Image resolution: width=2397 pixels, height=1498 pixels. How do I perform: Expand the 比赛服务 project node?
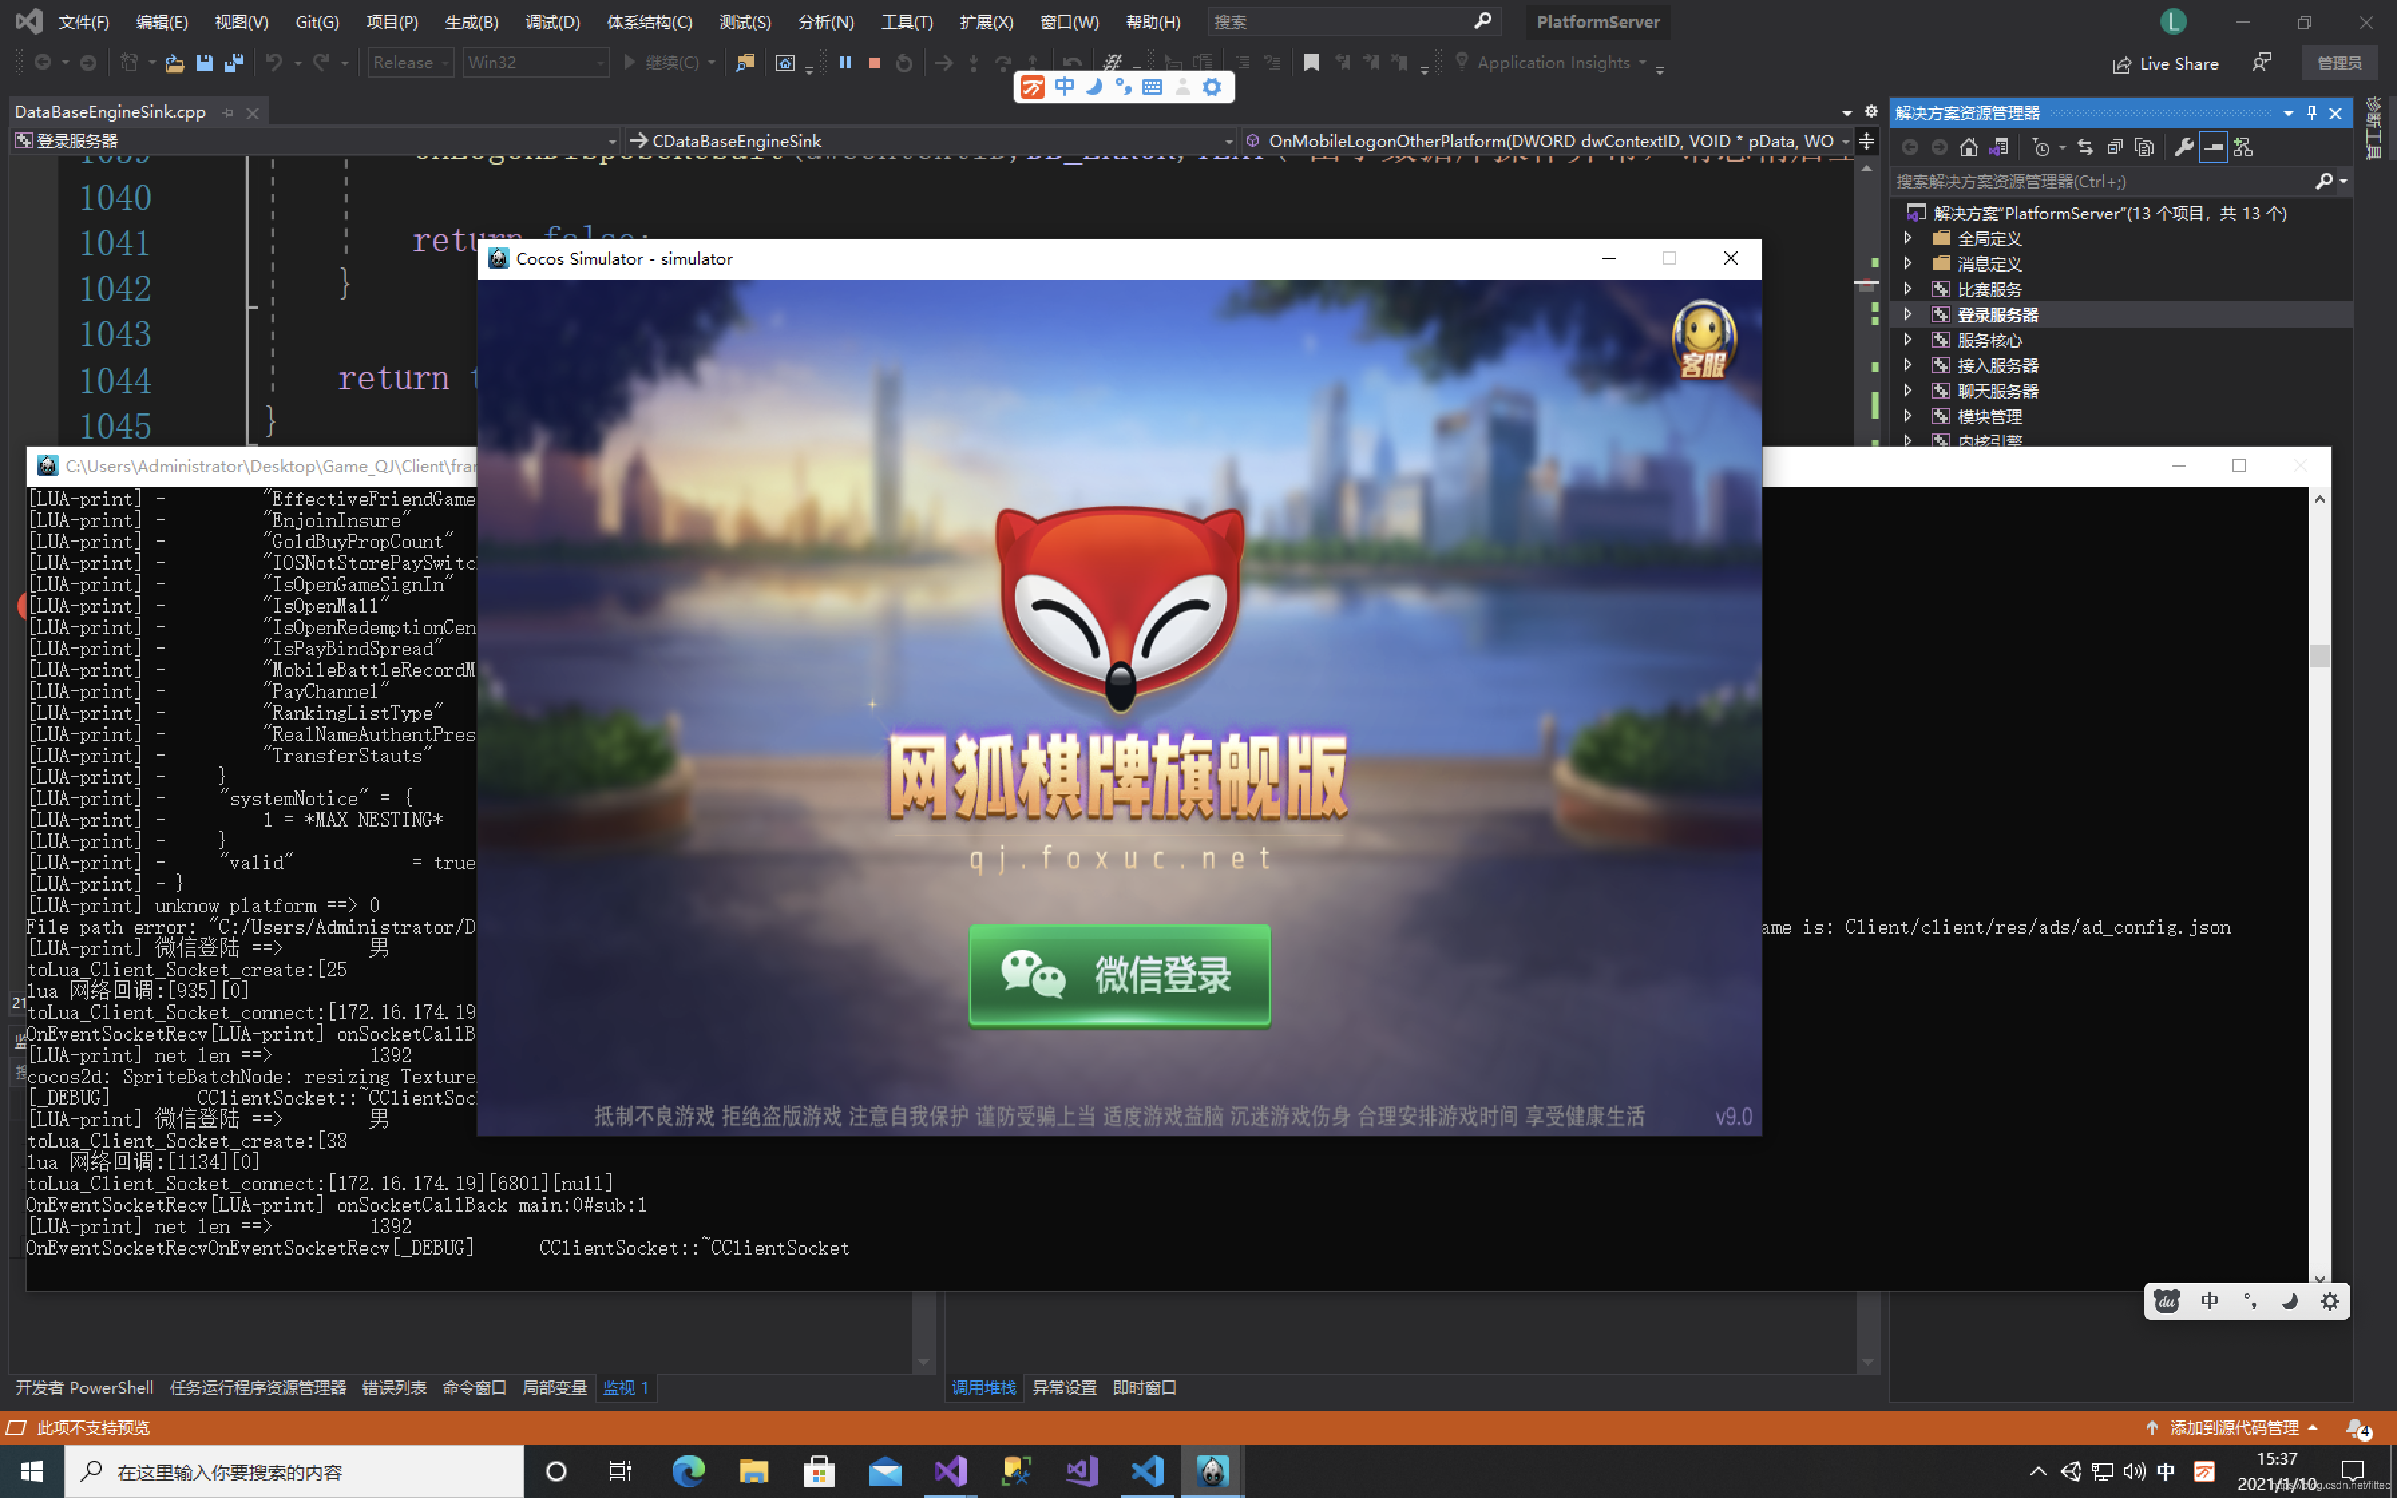coord(1907,290)
